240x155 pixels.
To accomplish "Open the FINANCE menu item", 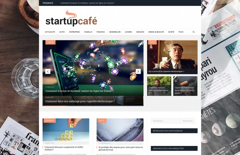I will [x=101, y=32].
